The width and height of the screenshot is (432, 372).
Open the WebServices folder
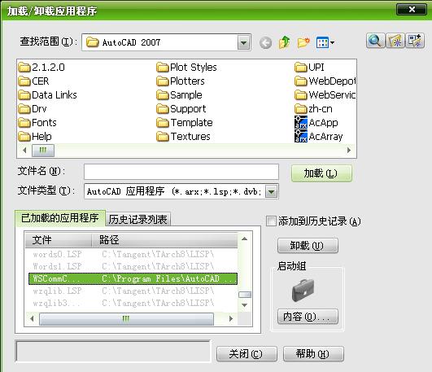[x=325, y=95]
